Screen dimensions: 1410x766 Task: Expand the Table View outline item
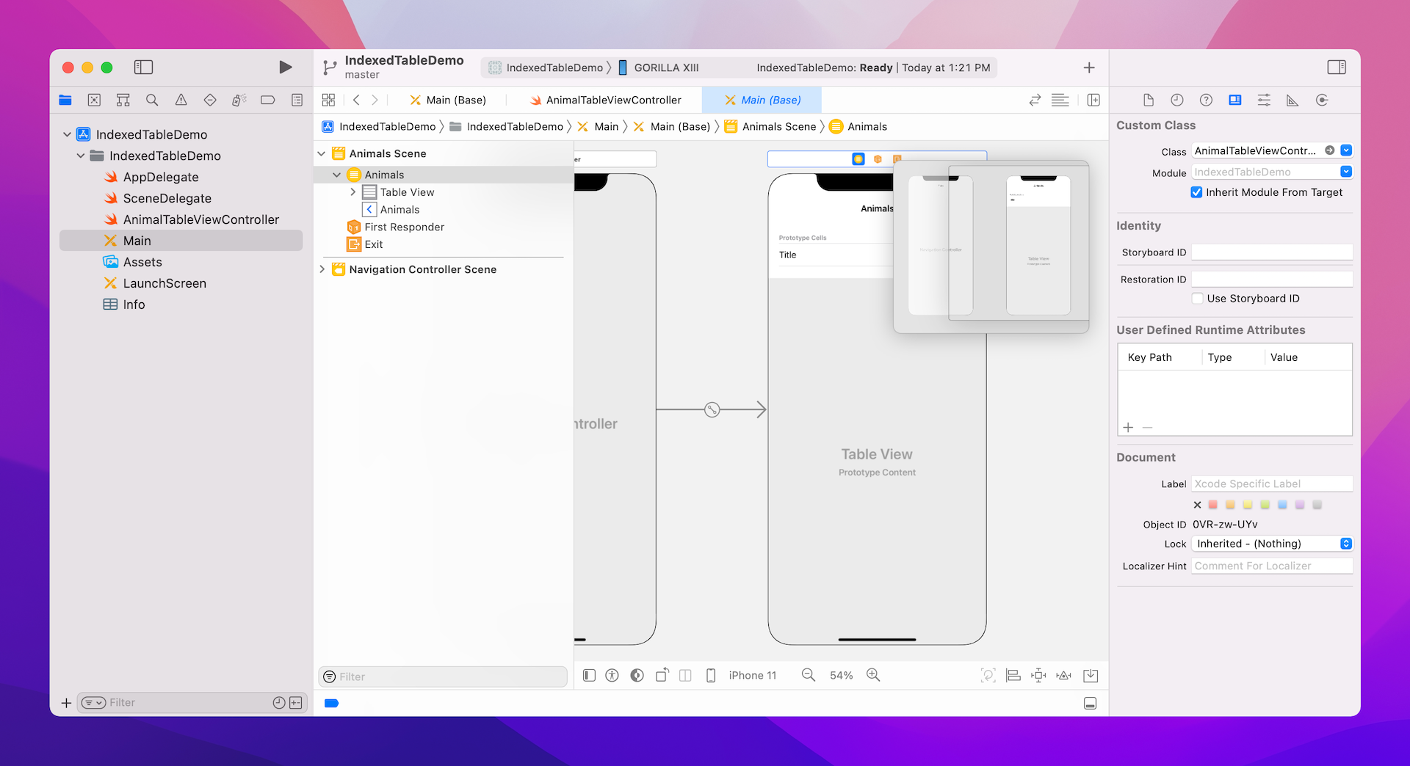[x=352, y=192]
